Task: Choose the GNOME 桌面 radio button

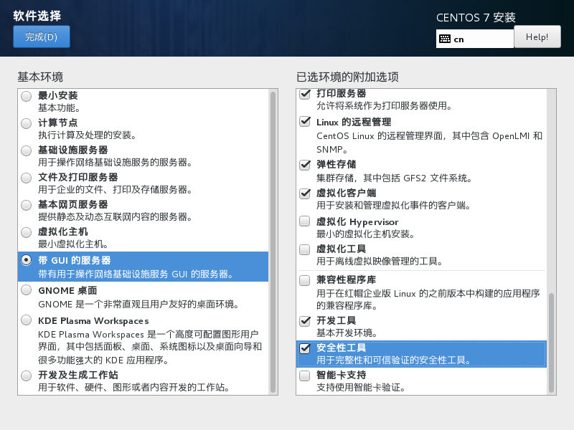Action: tap(26, 290)
